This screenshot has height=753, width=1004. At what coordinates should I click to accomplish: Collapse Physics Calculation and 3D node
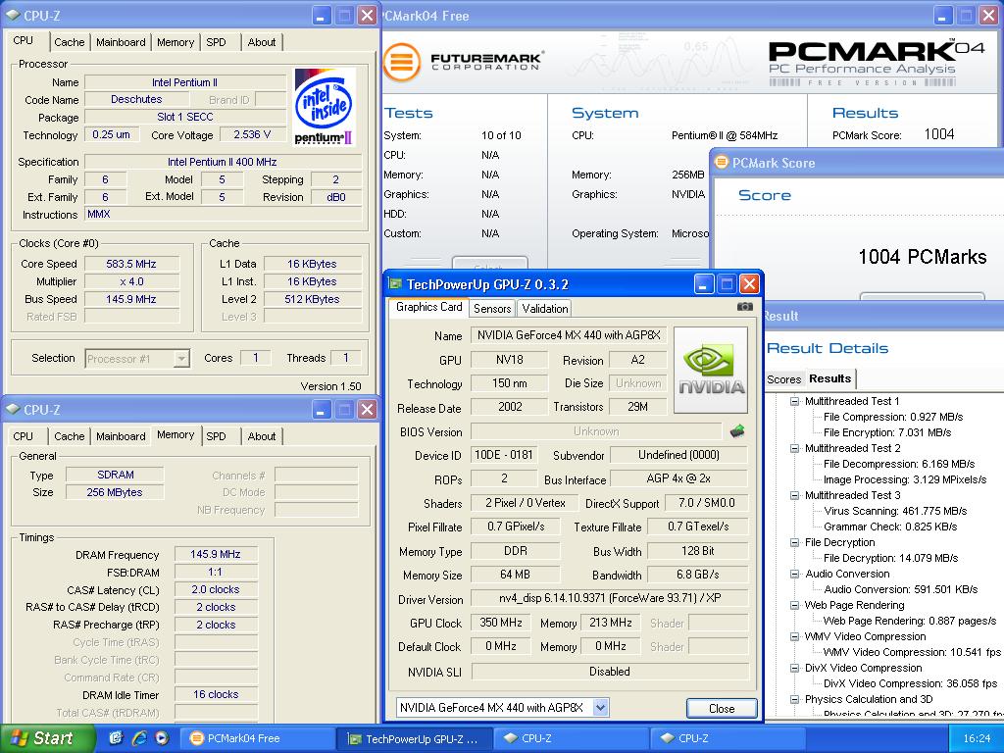794,699
